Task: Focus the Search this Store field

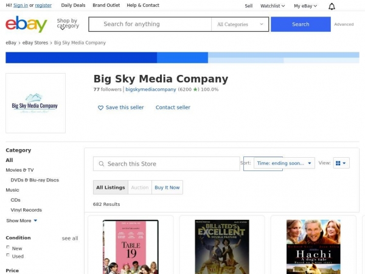Action: tap(167, 164)
